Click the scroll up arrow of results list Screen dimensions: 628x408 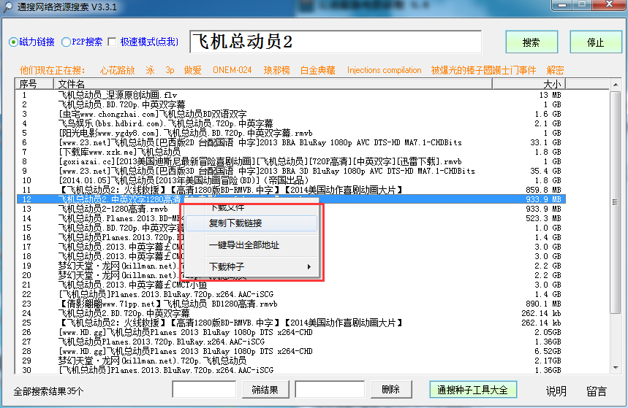(x=615, y=85)
